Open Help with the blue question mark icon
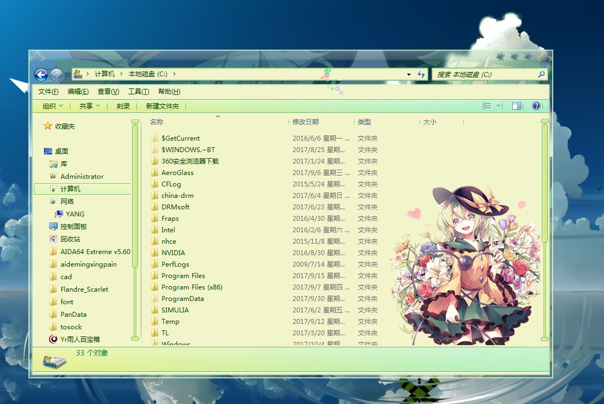The image size is (604, 404). pyautogui.click(x=536, y=105)
